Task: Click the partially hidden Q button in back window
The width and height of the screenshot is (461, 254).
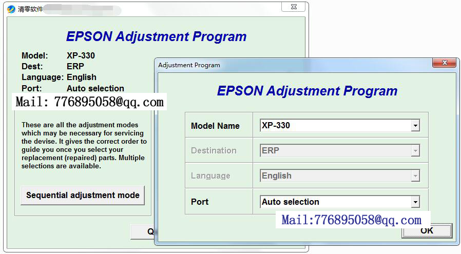Action: click(143, 231)
